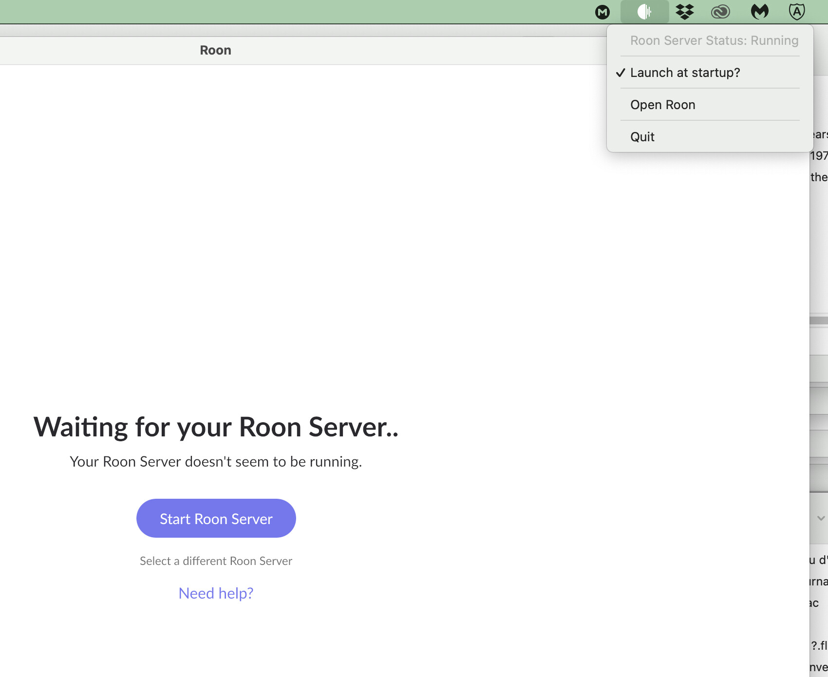Click "Select a different Roon Server"
Screen dimensions: 828x677
tap(216, 561)
